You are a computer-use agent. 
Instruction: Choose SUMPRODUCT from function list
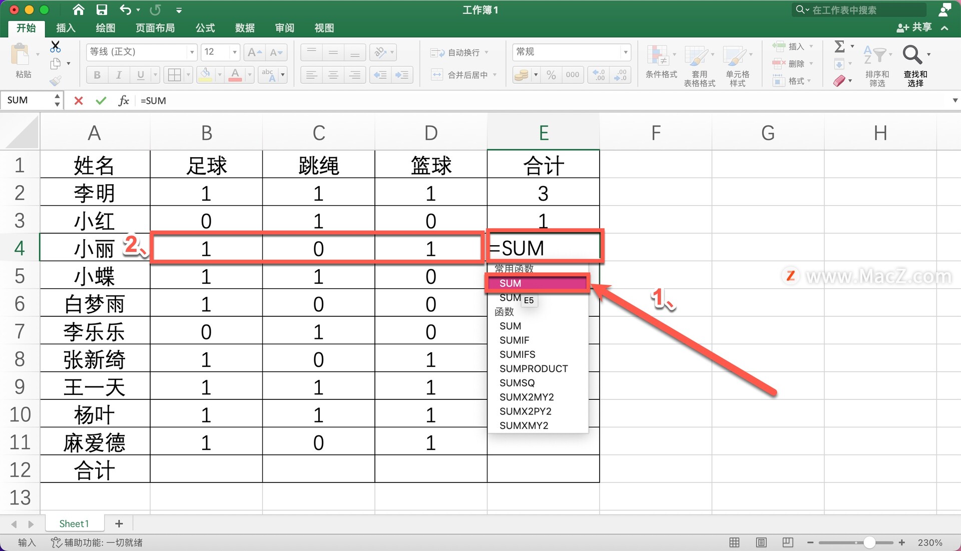pyautogui.click(x=534, y=369)
